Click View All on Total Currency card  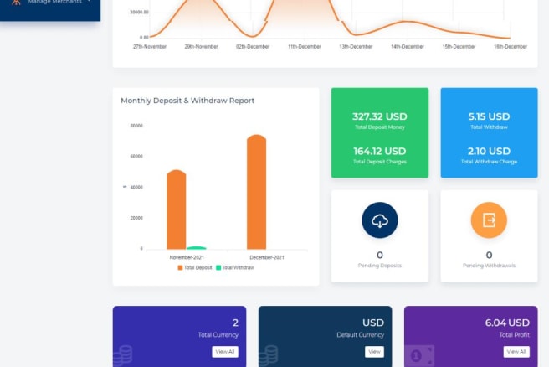coord(225,352)
